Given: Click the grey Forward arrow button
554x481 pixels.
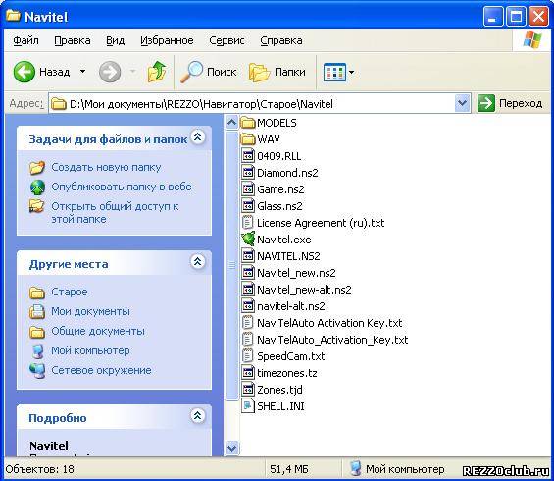Looking at the screenshot, I should click(x=110, y=72).
